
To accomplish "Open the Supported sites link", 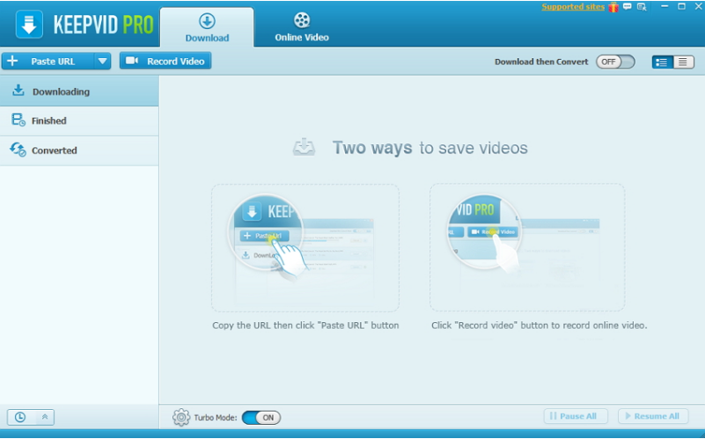I will pos(573,7).
